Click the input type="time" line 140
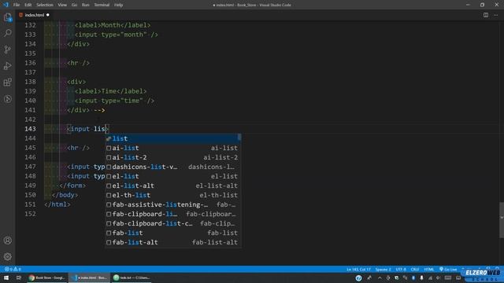Viewport: 504px width, 283px height. [x=114, y=101]
